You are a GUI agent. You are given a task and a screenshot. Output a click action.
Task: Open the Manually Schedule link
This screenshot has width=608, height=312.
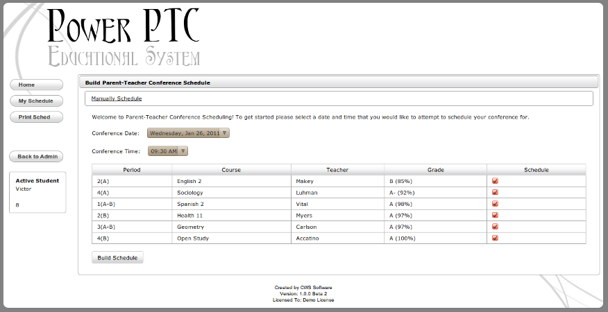tap(117, 98)
